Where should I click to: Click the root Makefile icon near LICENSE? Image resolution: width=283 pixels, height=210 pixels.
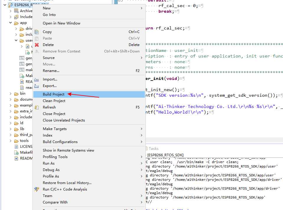pos(17,152)
